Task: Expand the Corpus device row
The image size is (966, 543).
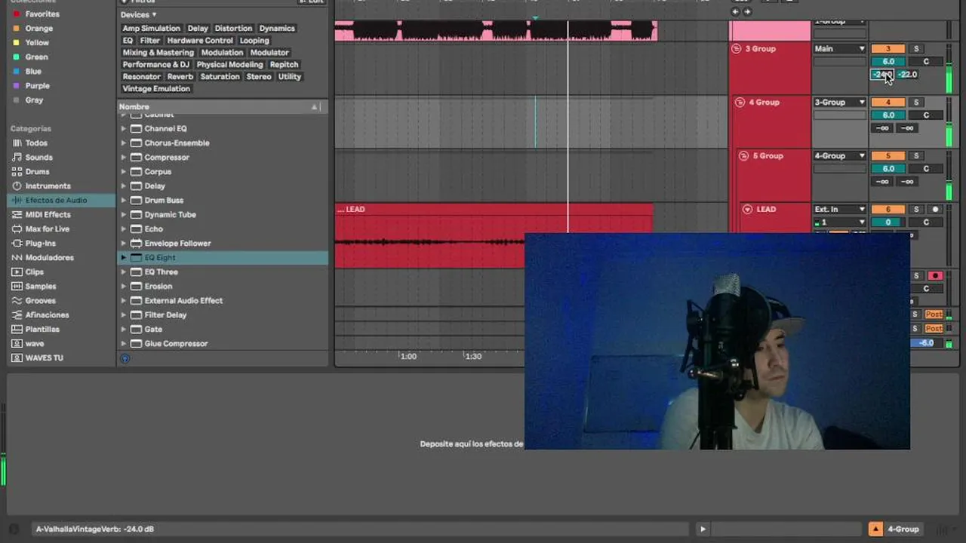Action: point(124,172)
